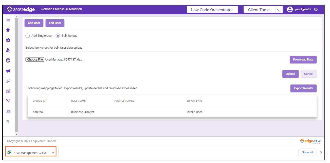
Task: Open Low Code Orchestrator
Action: 212,10
